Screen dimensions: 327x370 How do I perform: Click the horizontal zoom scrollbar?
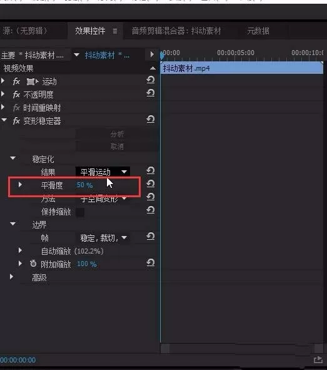(242, 348)
